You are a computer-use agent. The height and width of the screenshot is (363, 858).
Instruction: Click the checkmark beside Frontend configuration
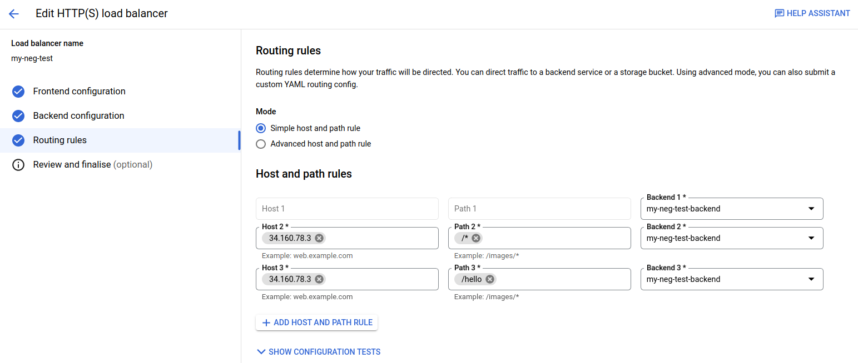pos(18,91)
